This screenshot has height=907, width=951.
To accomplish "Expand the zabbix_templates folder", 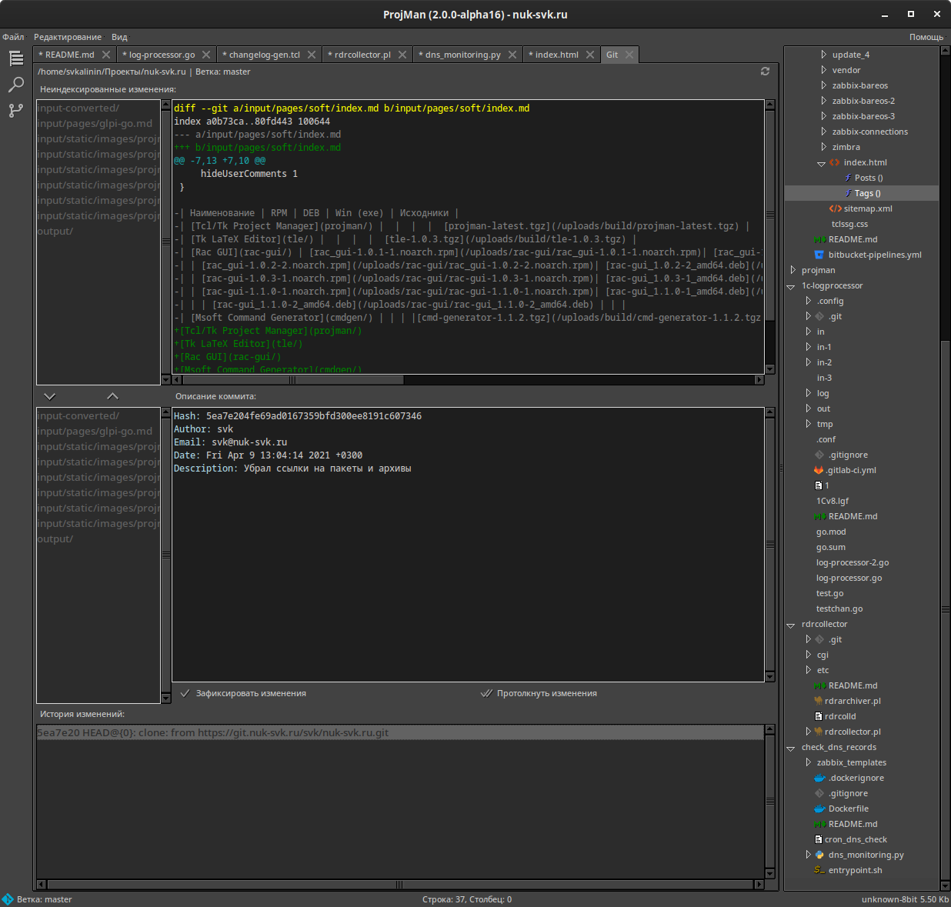I will point(808,762).
